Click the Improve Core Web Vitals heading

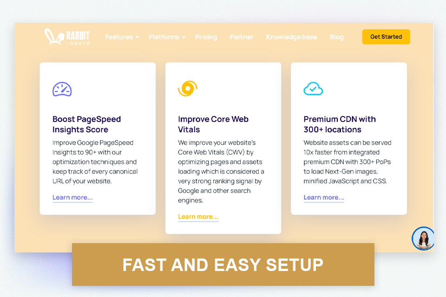[x=213, y=124]
